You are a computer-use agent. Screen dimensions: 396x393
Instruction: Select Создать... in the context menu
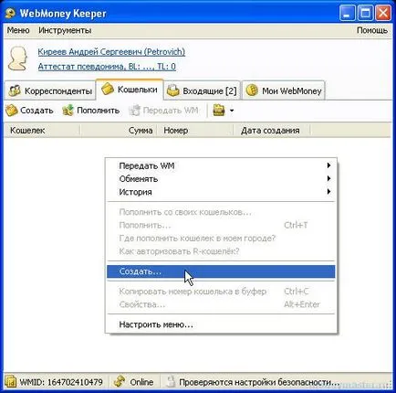click(x=221, y=271)
